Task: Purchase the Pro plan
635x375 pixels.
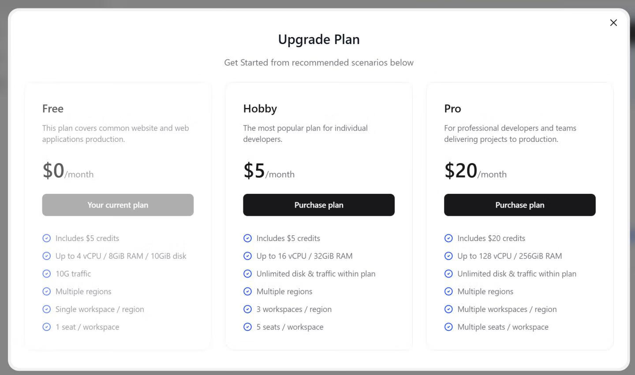Action: pos(519,205)
